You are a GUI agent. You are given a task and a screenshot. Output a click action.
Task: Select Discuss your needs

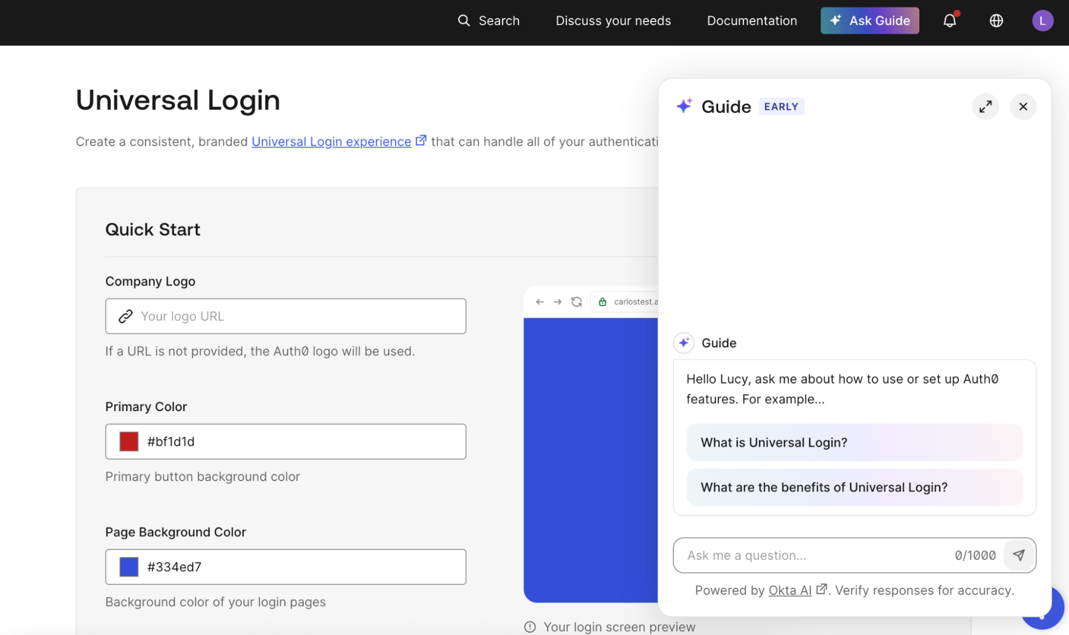(x=613, y=20)
